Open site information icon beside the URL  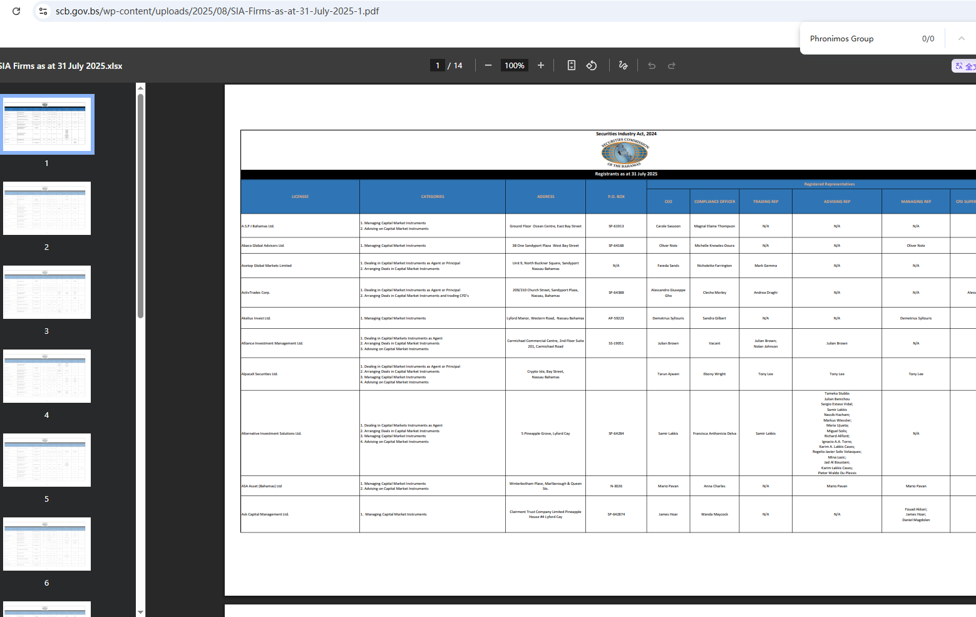pyautogui.click(x=43, y=11)
